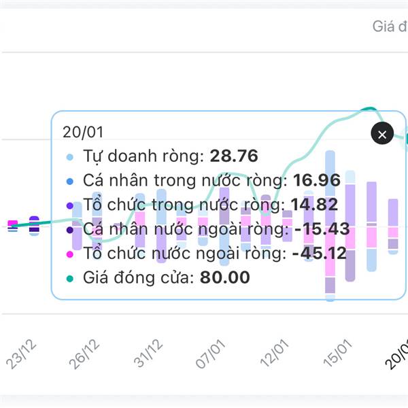Click the purple dot beside Tổ chức trong nước ròng
Viewport: 408px width, 408px height.
point(71,205)
